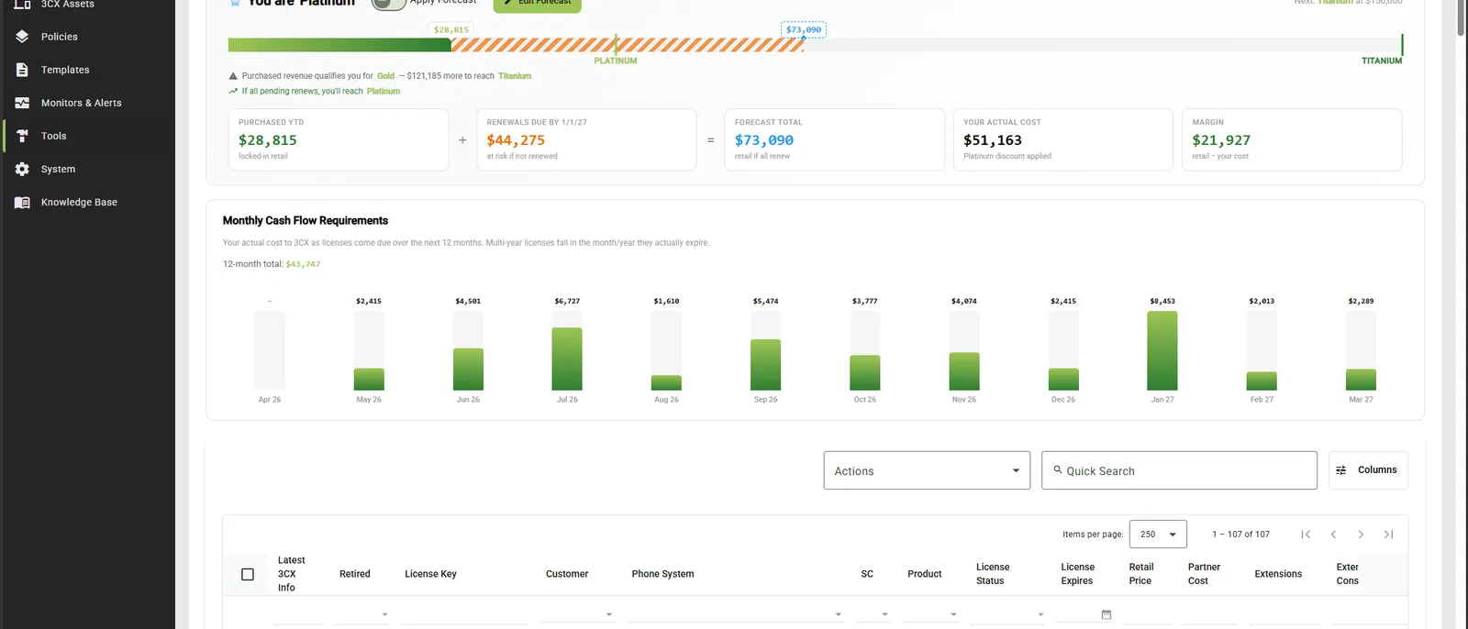Sort by the Customer column header
This screenshot has height=629, width=1468.
click(567, 574)
